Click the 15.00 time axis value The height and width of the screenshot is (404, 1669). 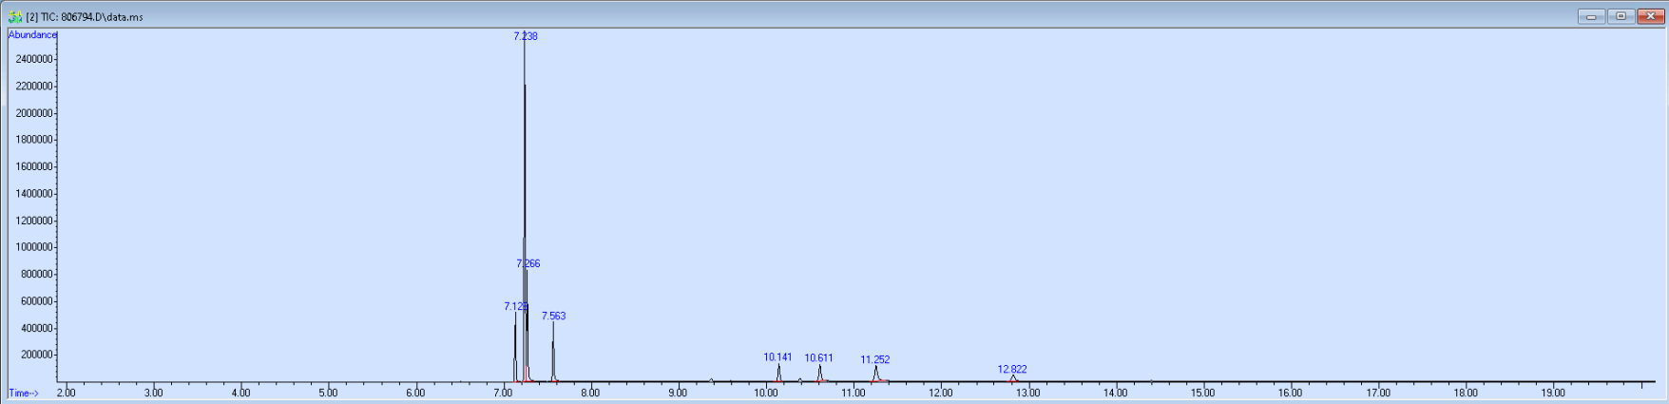click(x=1203, y=393)
